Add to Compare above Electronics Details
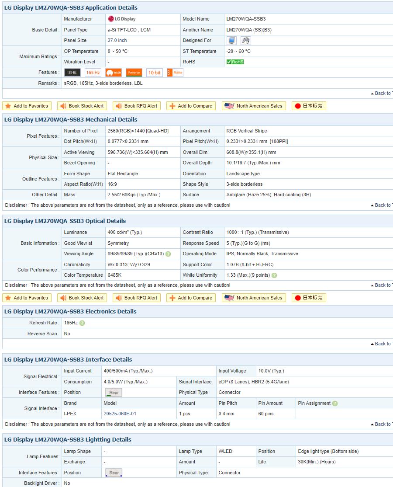Screen dimensions: 393x487 pos(191,298)
